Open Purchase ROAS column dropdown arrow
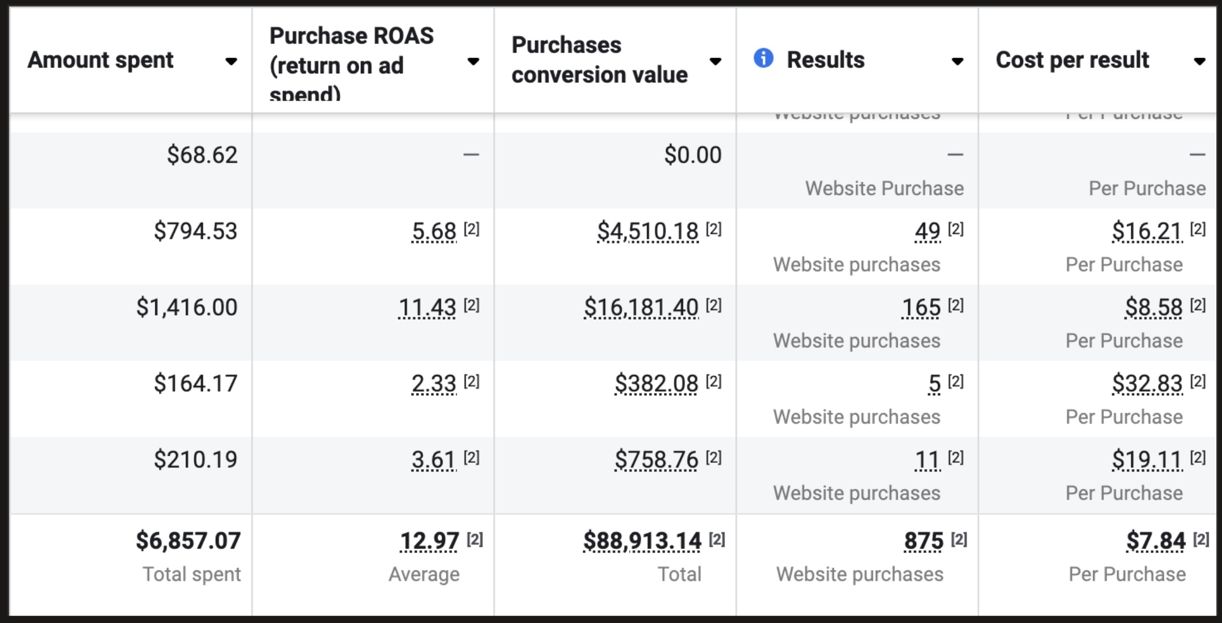Viewport: 1222px width, 623px height. click(x=473, y=62)
